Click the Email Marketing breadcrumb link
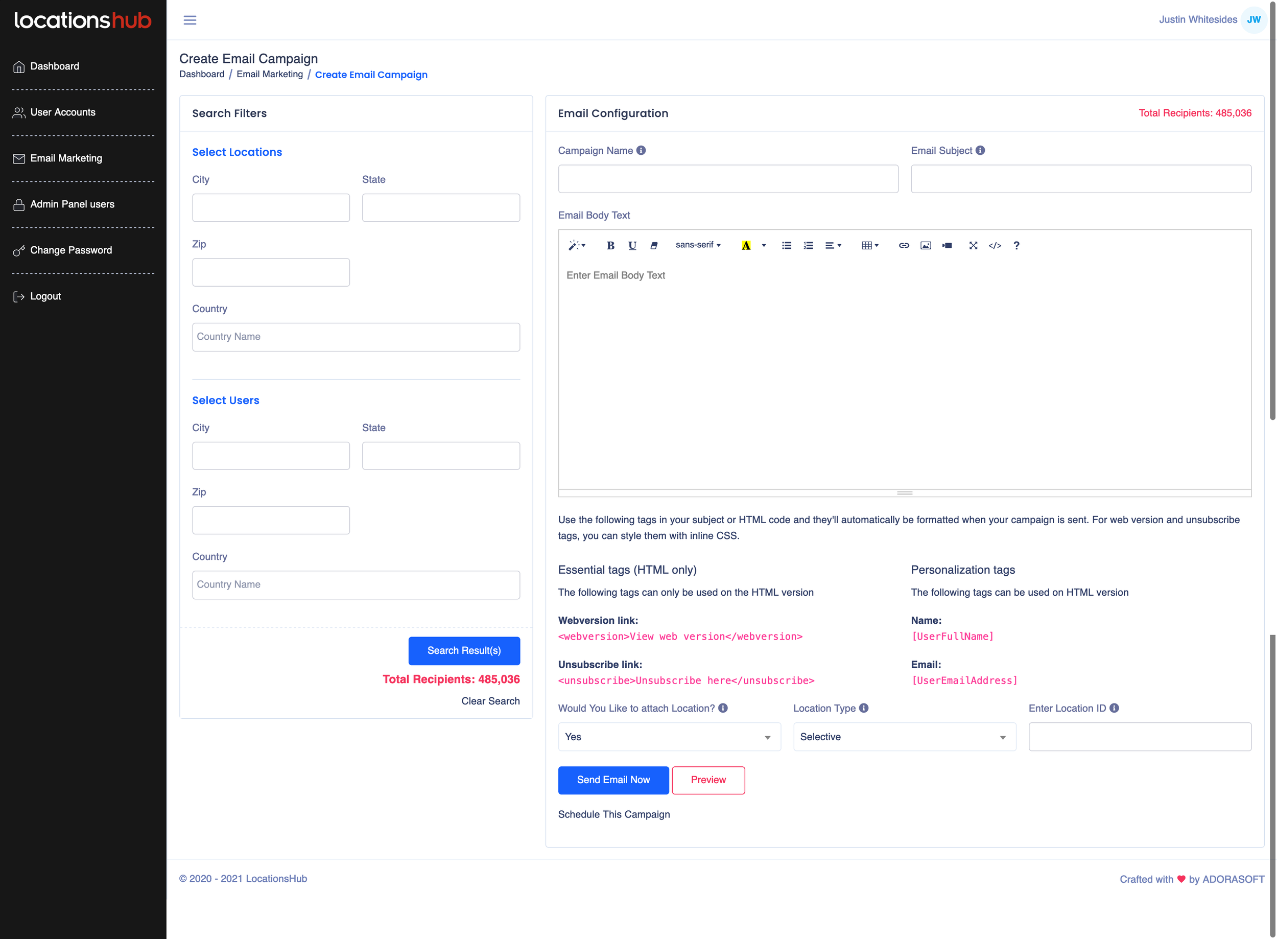Viewport: 1277px width, 939px height. (270, 75)
